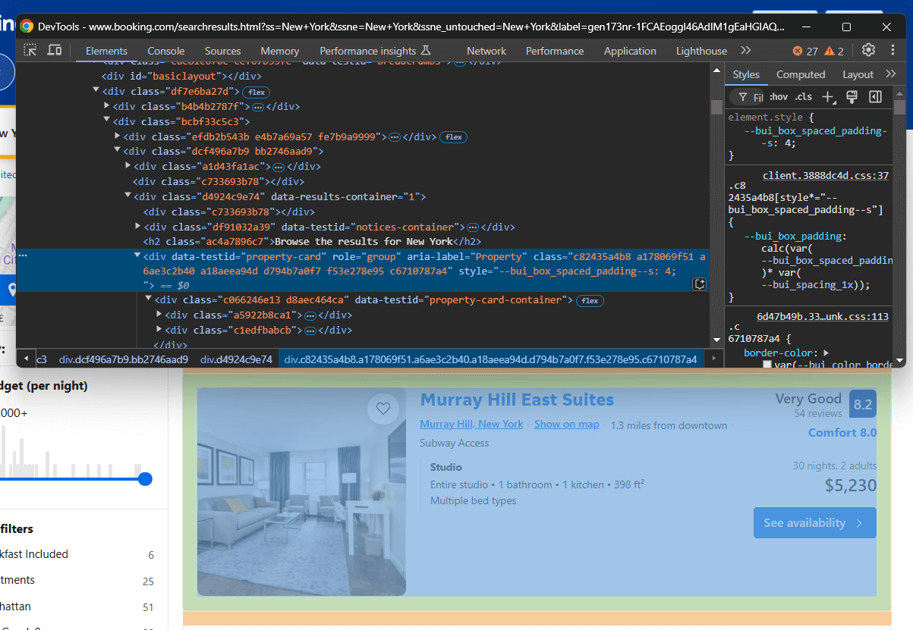The width and height of the screenshot is (913, 630).
Task: Open more panels chevron next to Lighthouse
Action: tap(745, 50)
